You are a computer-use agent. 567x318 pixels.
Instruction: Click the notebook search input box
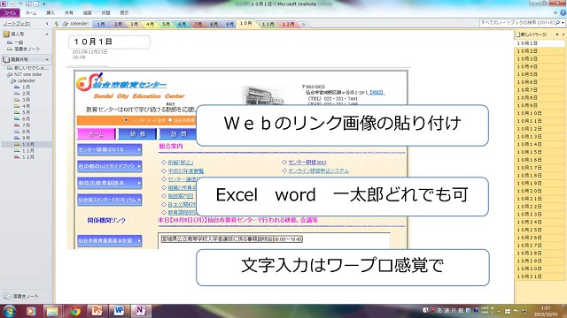517,23
